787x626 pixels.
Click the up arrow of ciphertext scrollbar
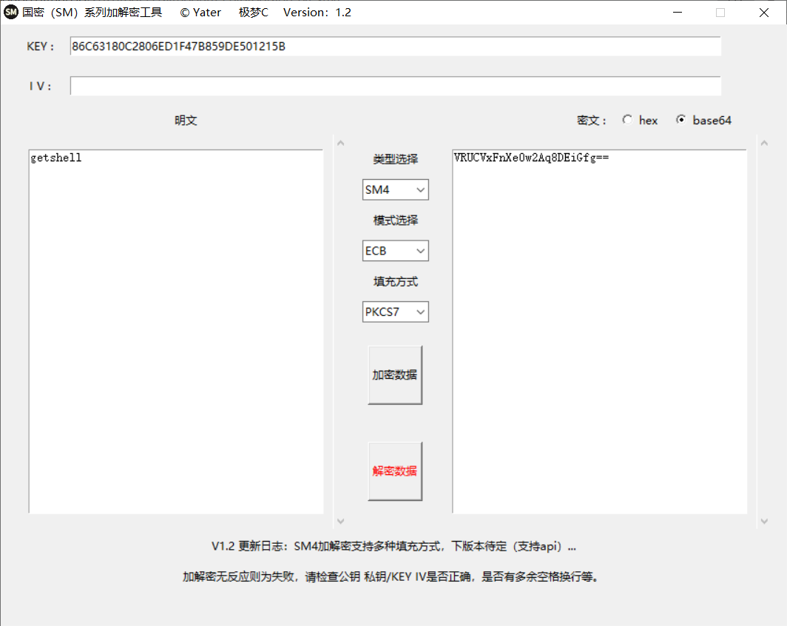(764, 142)
